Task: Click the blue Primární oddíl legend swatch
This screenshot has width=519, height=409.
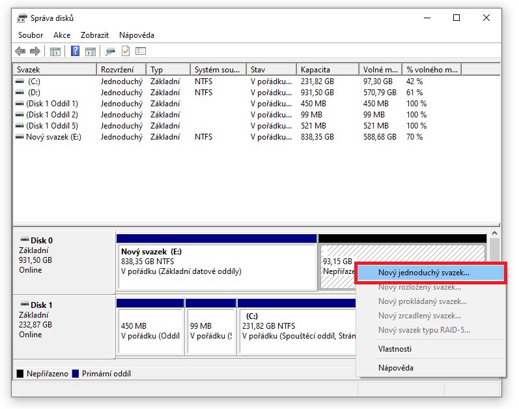Action: click(76, 374)
